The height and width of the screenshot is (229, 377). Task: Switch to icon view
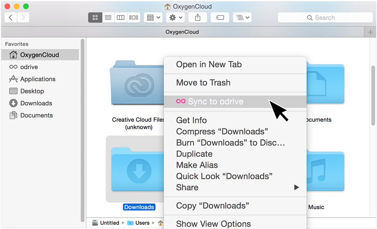(95, 18)
